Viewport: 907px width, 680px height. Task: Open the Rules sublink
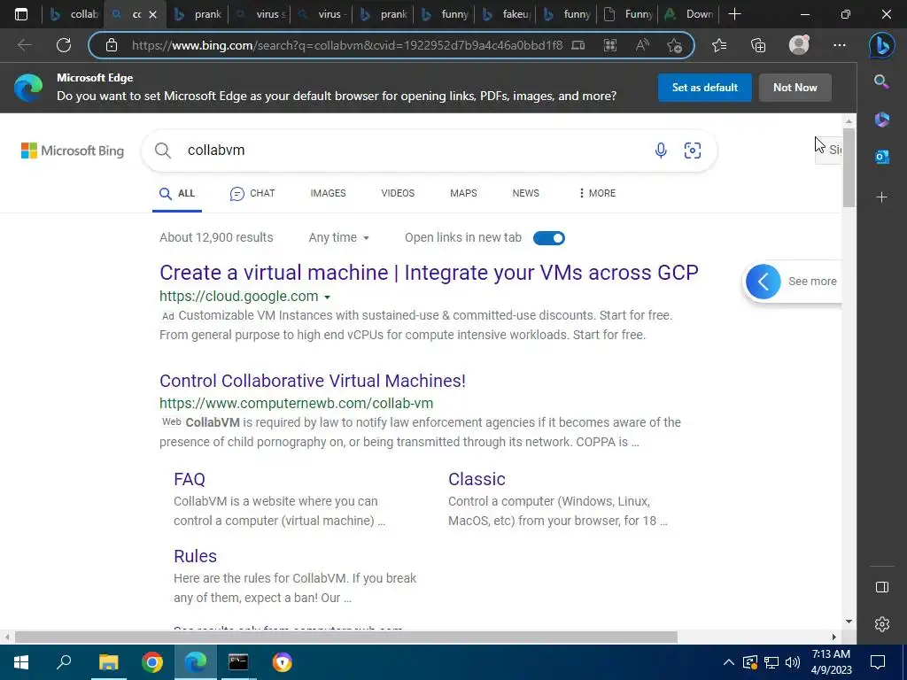tap(195, 556)
